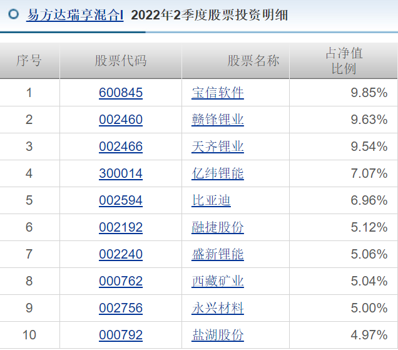The height and width of the screenshot is (350, 398).
Task: Click the 股票名称 column header
Action: point(235,61)
